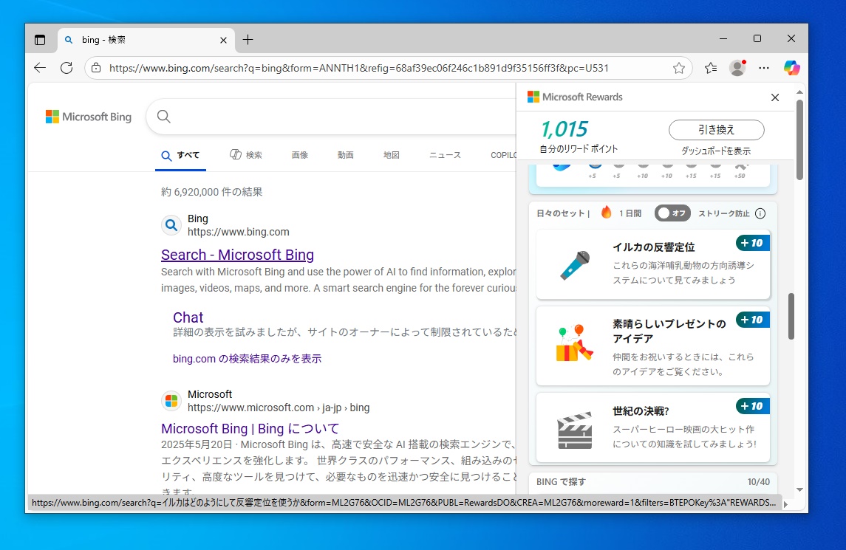Image resolution: width=846 pixels, height=550 pixels.
Task: Add this page to favorites star
Action: (679, 68)
